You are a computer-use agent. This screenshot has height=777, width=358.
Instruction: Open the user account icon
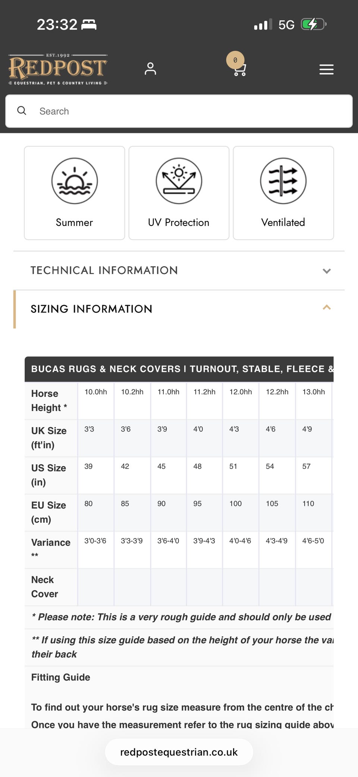point(150,69)
